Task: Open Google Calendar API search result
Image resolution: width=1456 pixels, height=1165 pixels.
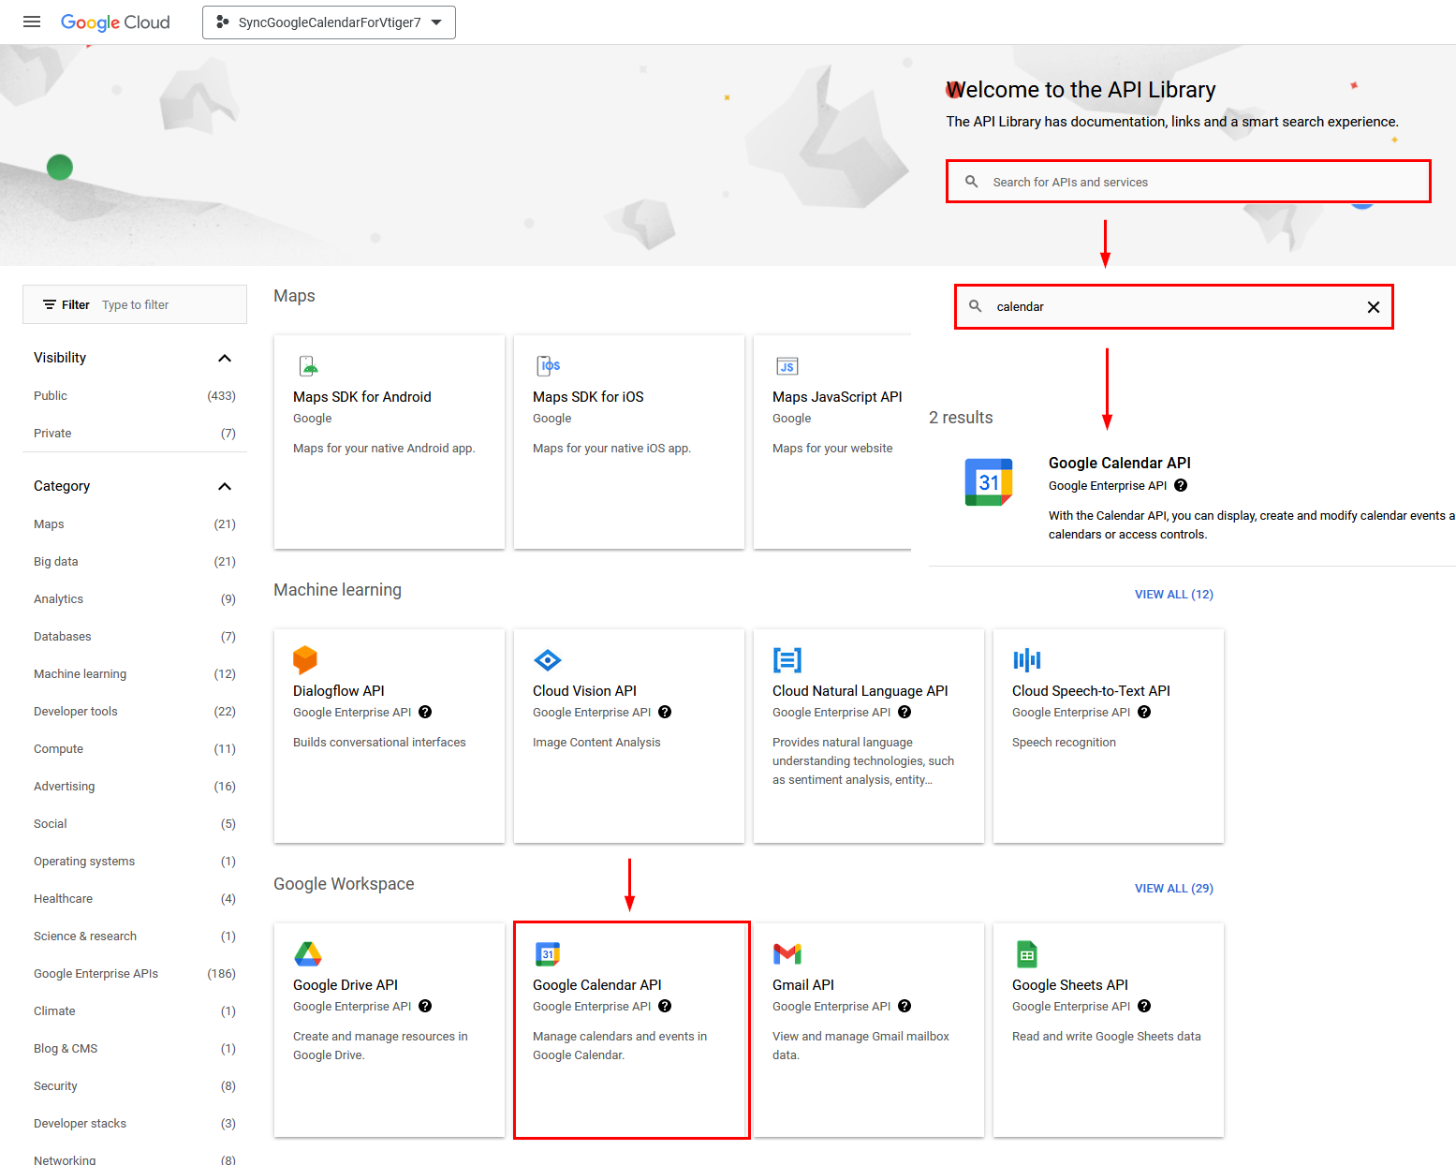Action: click(1119, 464)
